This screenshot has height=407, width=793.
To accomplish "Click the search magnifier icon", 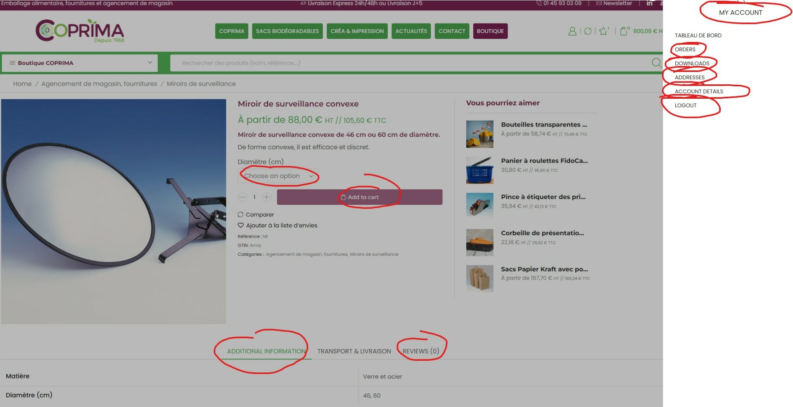I will tap(656, 63).
